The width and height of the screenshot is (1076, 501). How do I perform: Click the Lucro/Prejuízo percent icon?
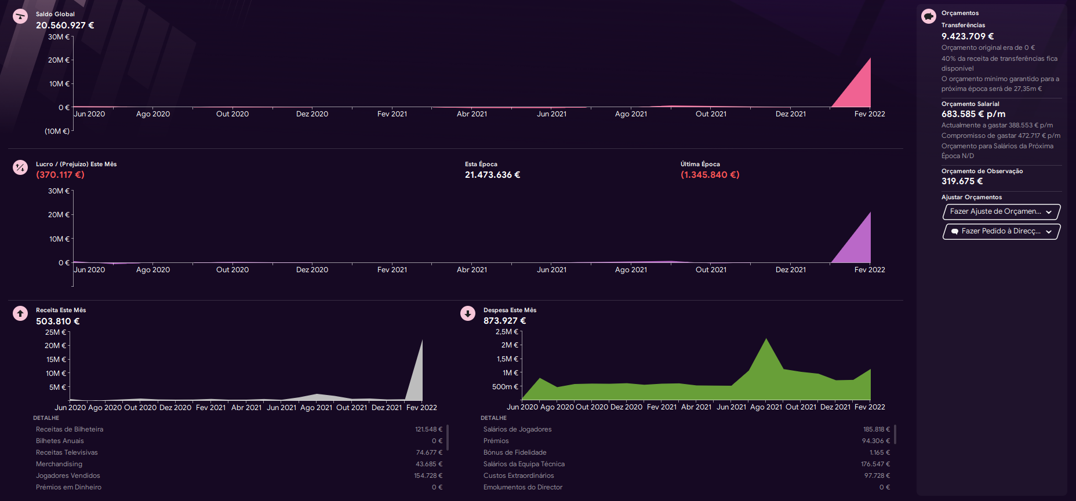pos(20,167)
